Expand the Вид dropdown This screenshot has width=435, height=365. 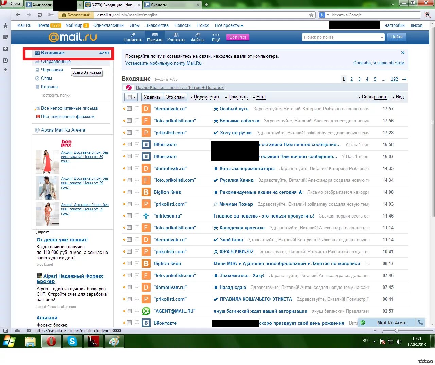tap(398, 97)
